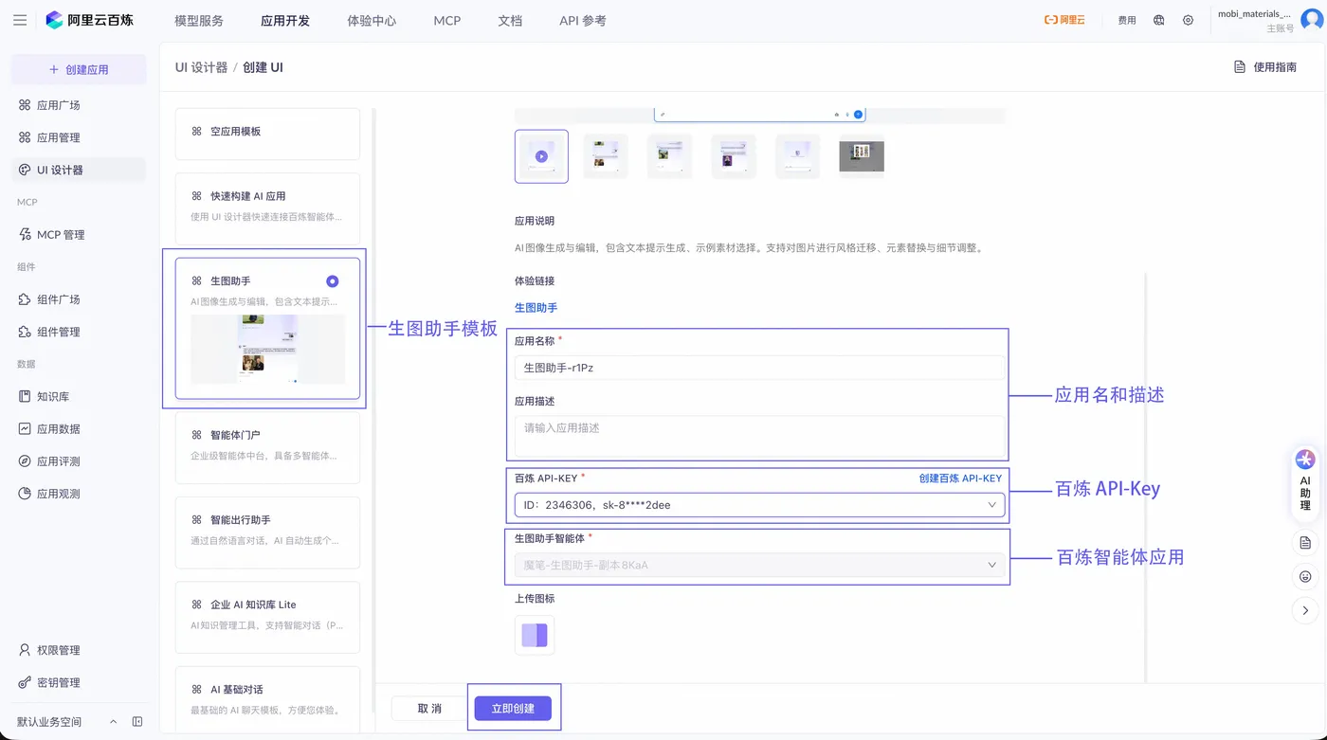Open 费用 in the top bar
This screenshot has width=1327, height=740.
click(x=1126, y=20)
